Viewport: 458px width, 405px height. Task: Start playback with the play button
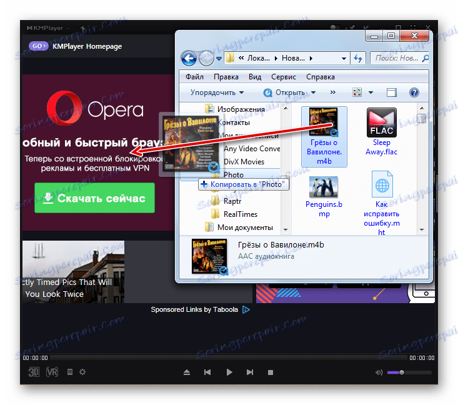coord(229,372)
